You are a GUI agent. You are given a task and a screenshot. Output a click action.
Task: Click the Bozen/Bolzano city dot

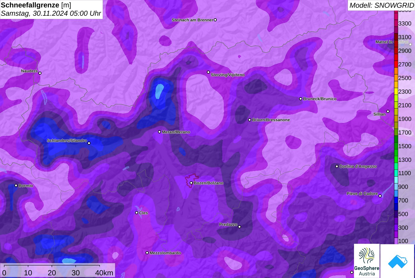(191, 183)
